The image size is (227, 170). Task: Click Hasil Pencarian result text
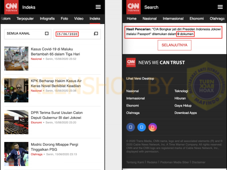(173, 32)
